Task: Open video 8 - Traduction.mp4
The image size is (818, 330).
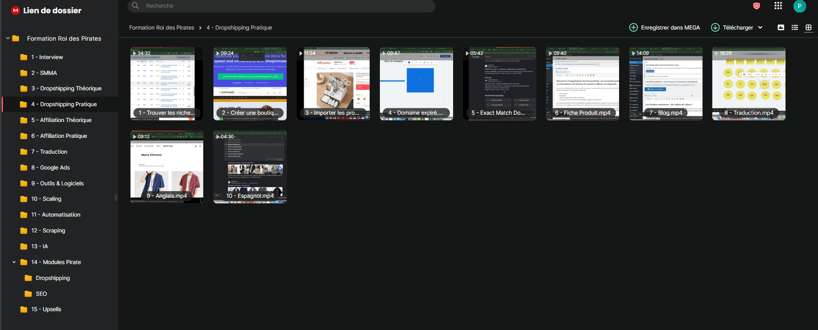Action: [x=749, y=83]
